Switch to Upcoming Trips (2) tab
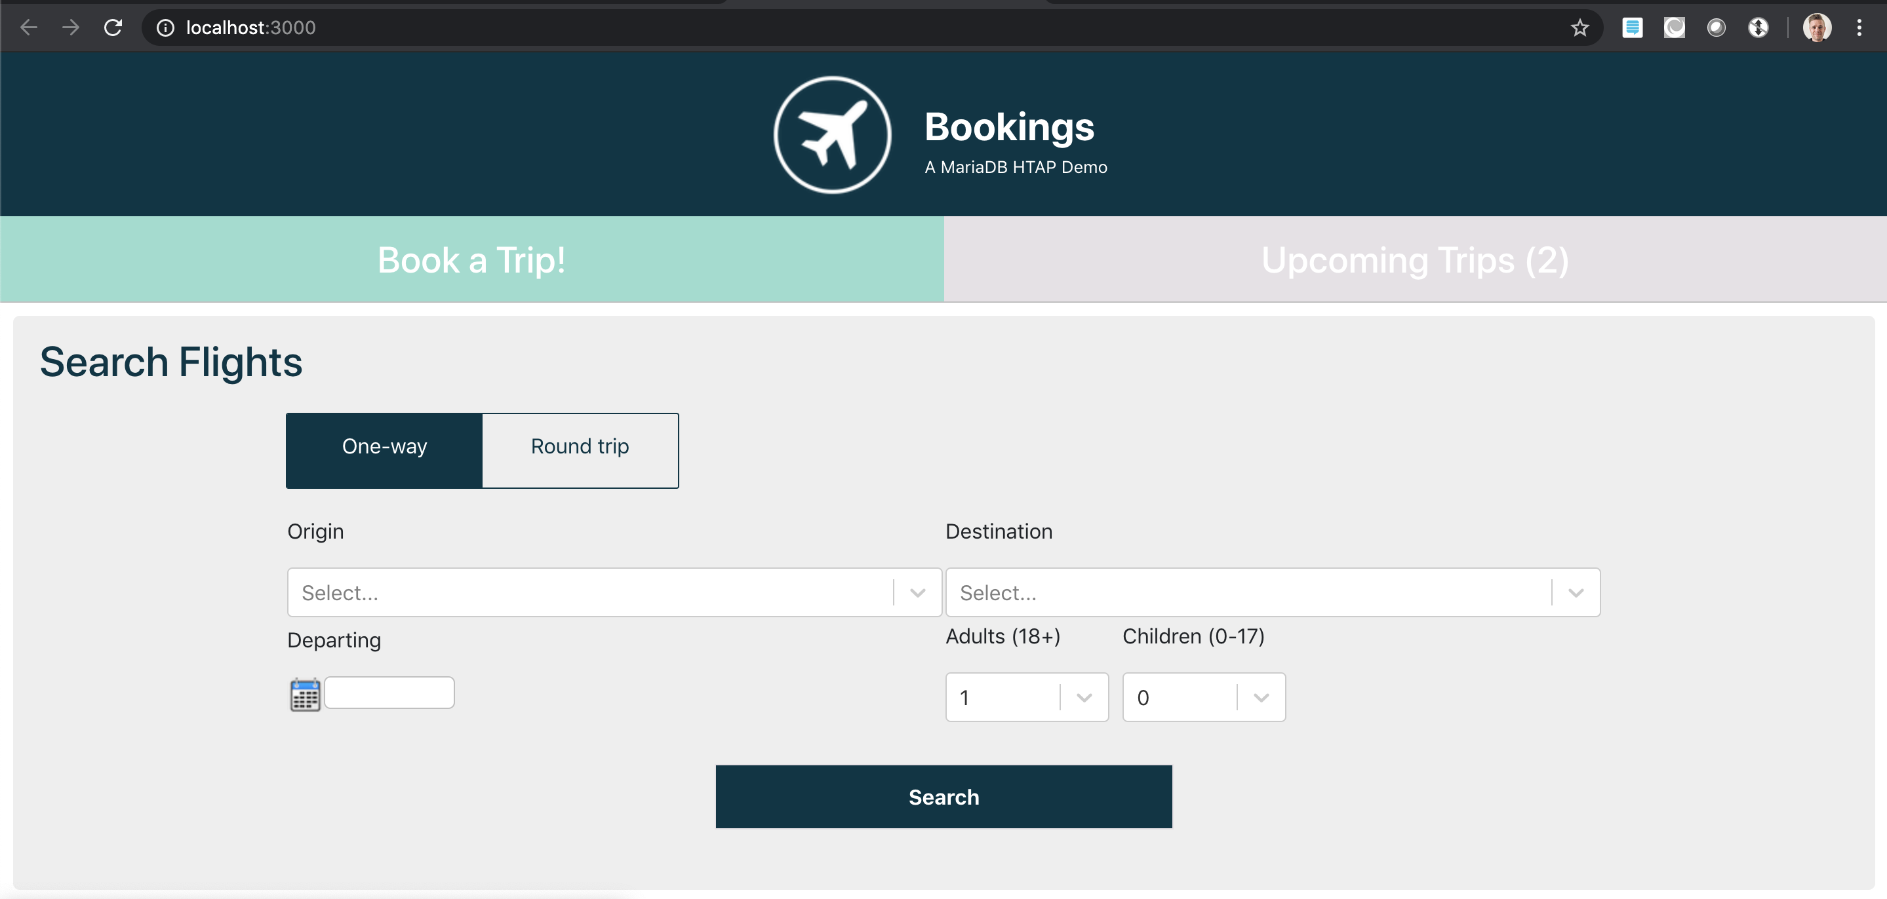Viewport: 1887px width, 899px height. point(1415,259)
